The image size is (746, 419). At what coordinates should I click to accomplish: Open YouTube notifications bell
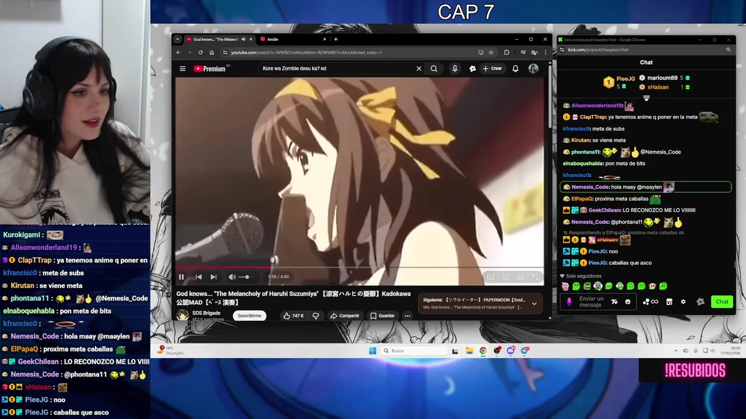(515, 69)
